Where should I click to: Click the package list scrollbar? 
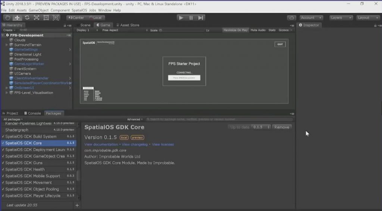click(x=78, y=176)
